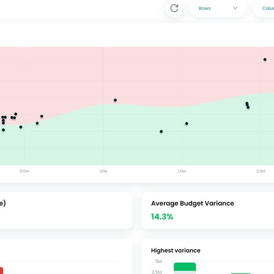
Task: Click the 2.5M axis label in Highest variance
Action: pos(157,272)
